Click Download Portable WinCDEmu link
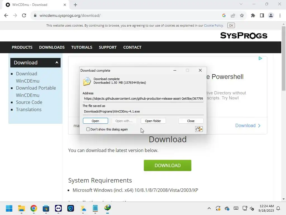Image resolution: width=286 pixels, height=215 pixels. (36, 92)
